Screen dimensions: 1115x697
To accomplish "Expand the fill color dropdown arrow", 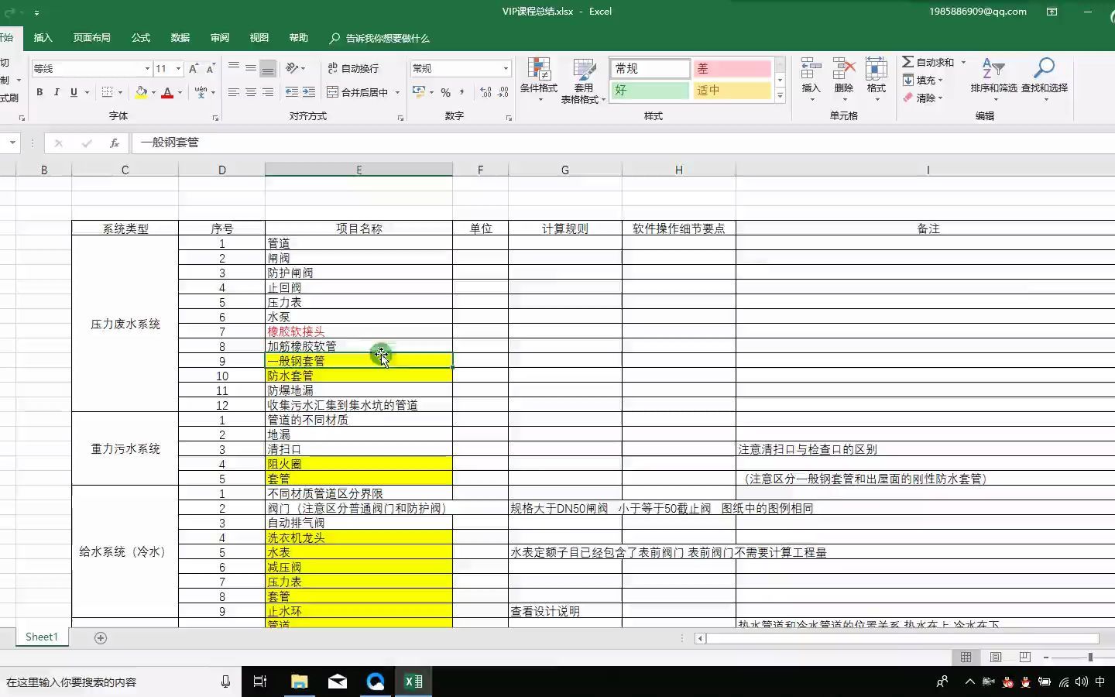I will tap(153, 92).
